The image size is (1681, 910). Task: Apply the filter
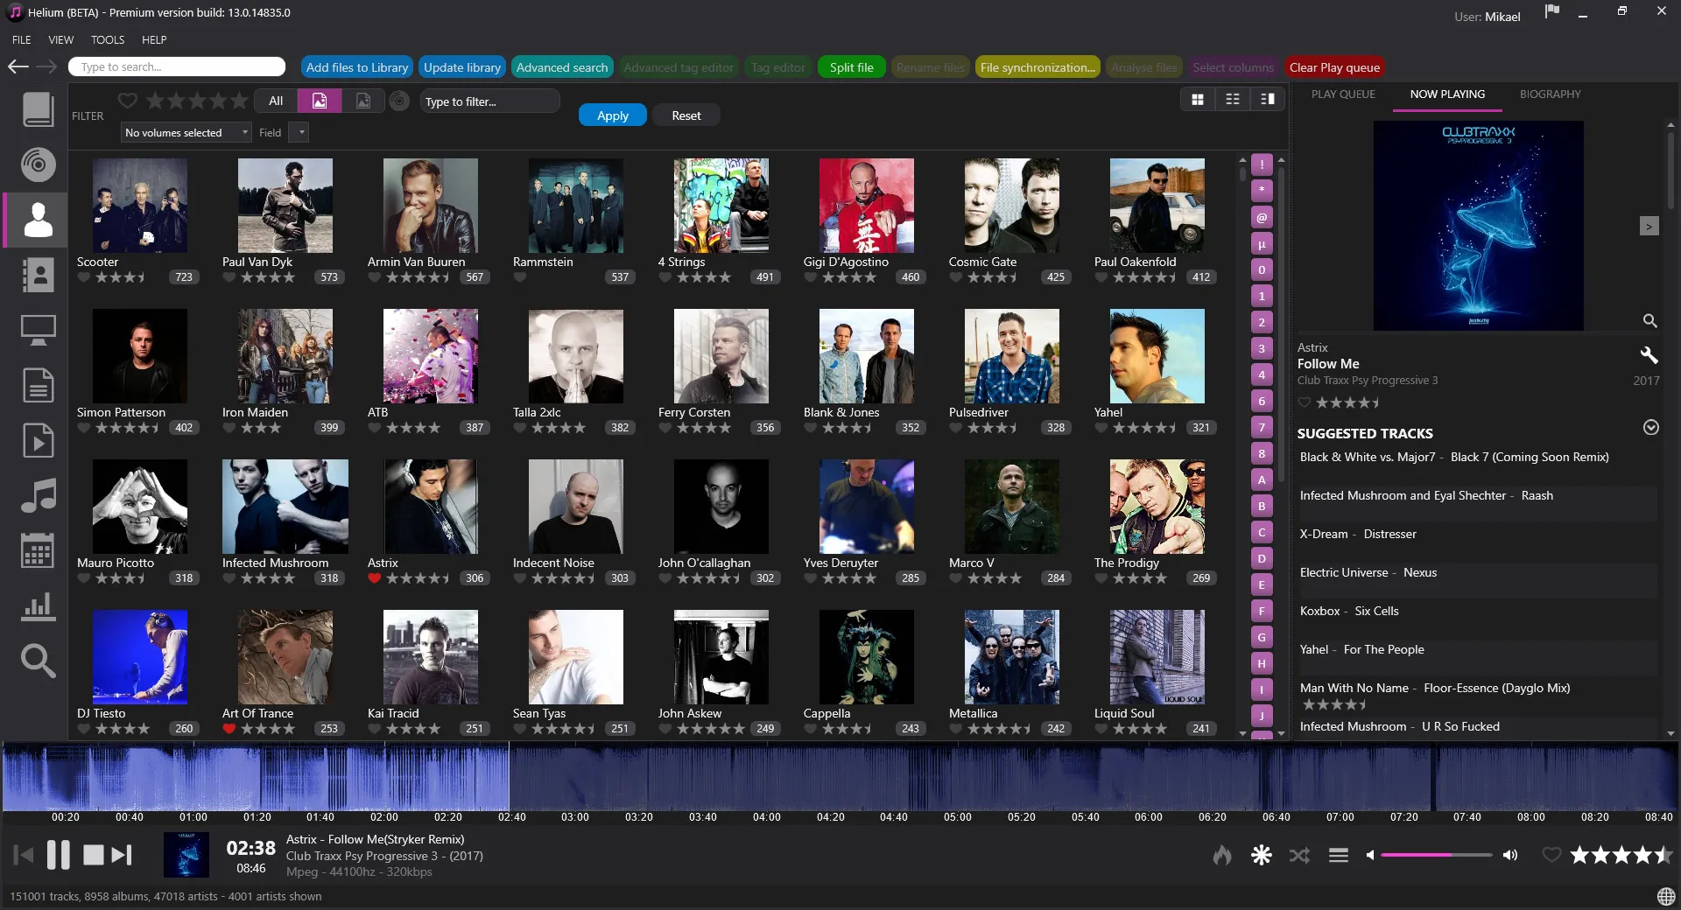613,115
